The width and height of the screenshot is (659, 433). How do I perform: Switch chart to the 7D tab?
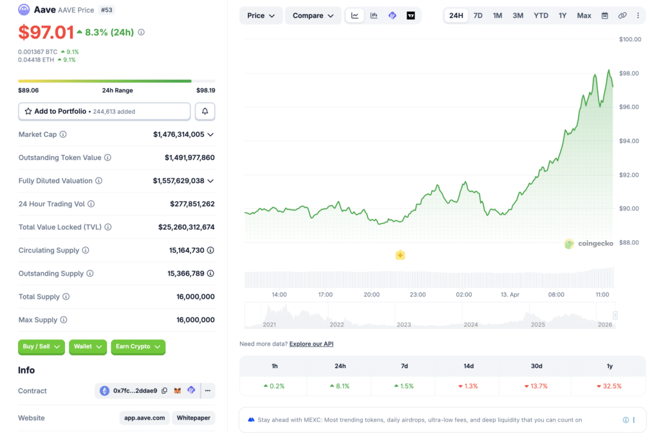pos(478,15)
